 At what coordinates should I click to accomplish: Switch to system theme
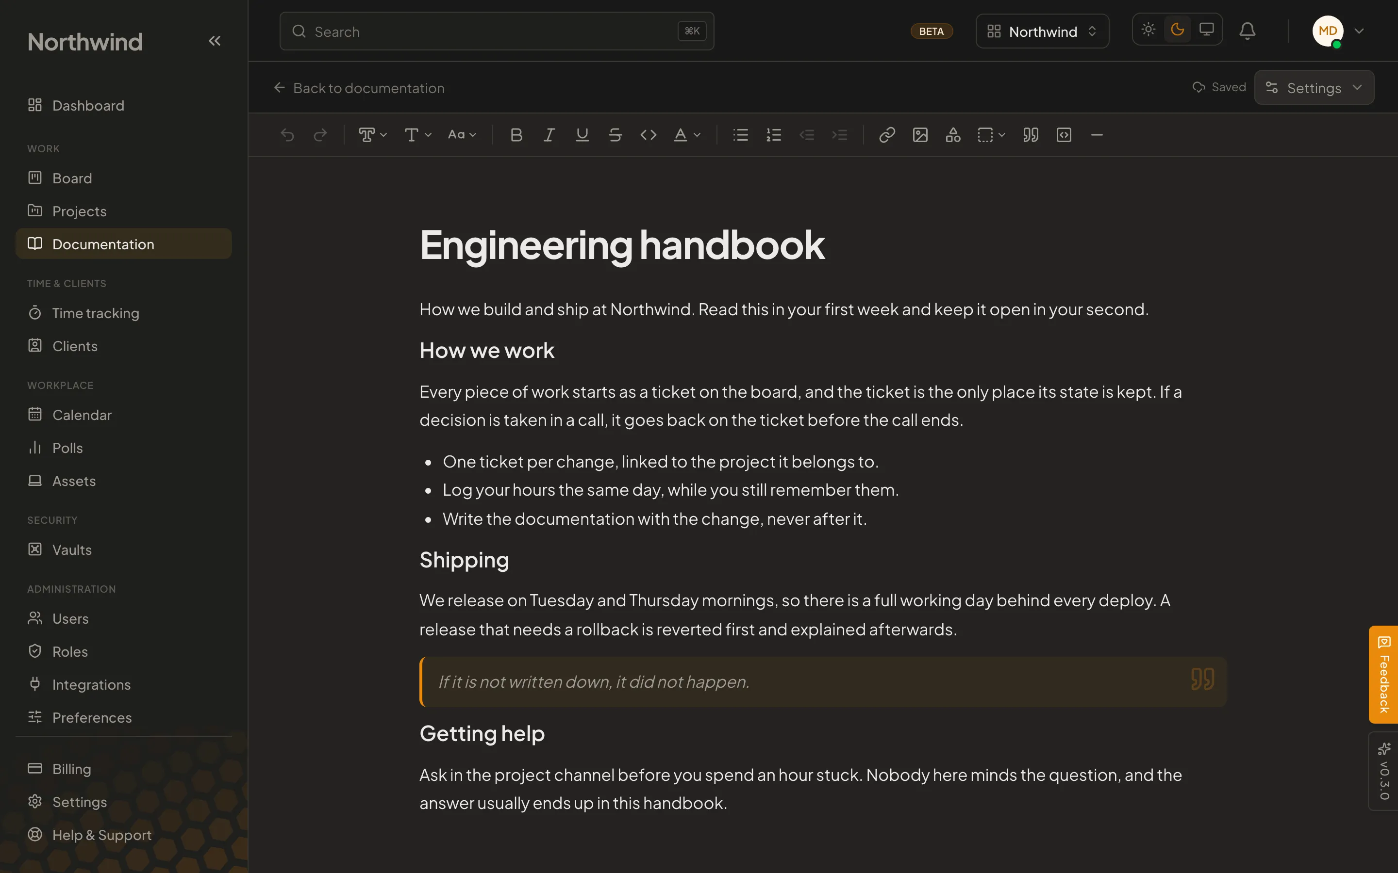[x=1206, y=30]
